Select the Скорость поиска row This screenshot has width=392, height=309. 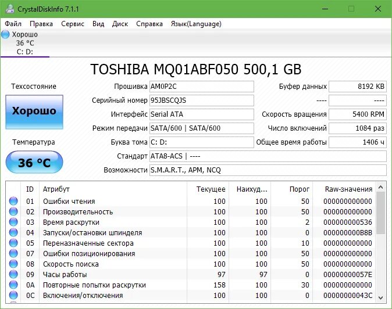tap(191, 264)
